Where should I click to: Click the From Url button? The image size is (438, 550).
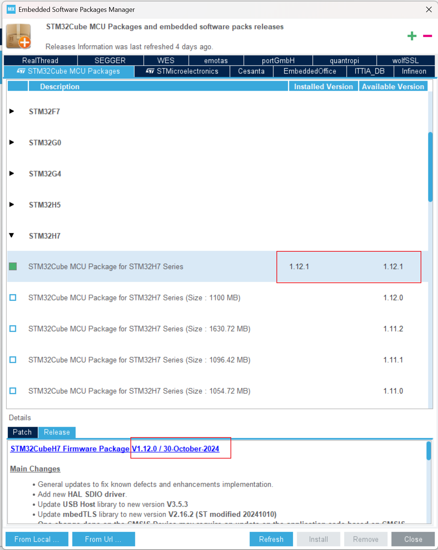pyautogui.click(x=103, y=539)
